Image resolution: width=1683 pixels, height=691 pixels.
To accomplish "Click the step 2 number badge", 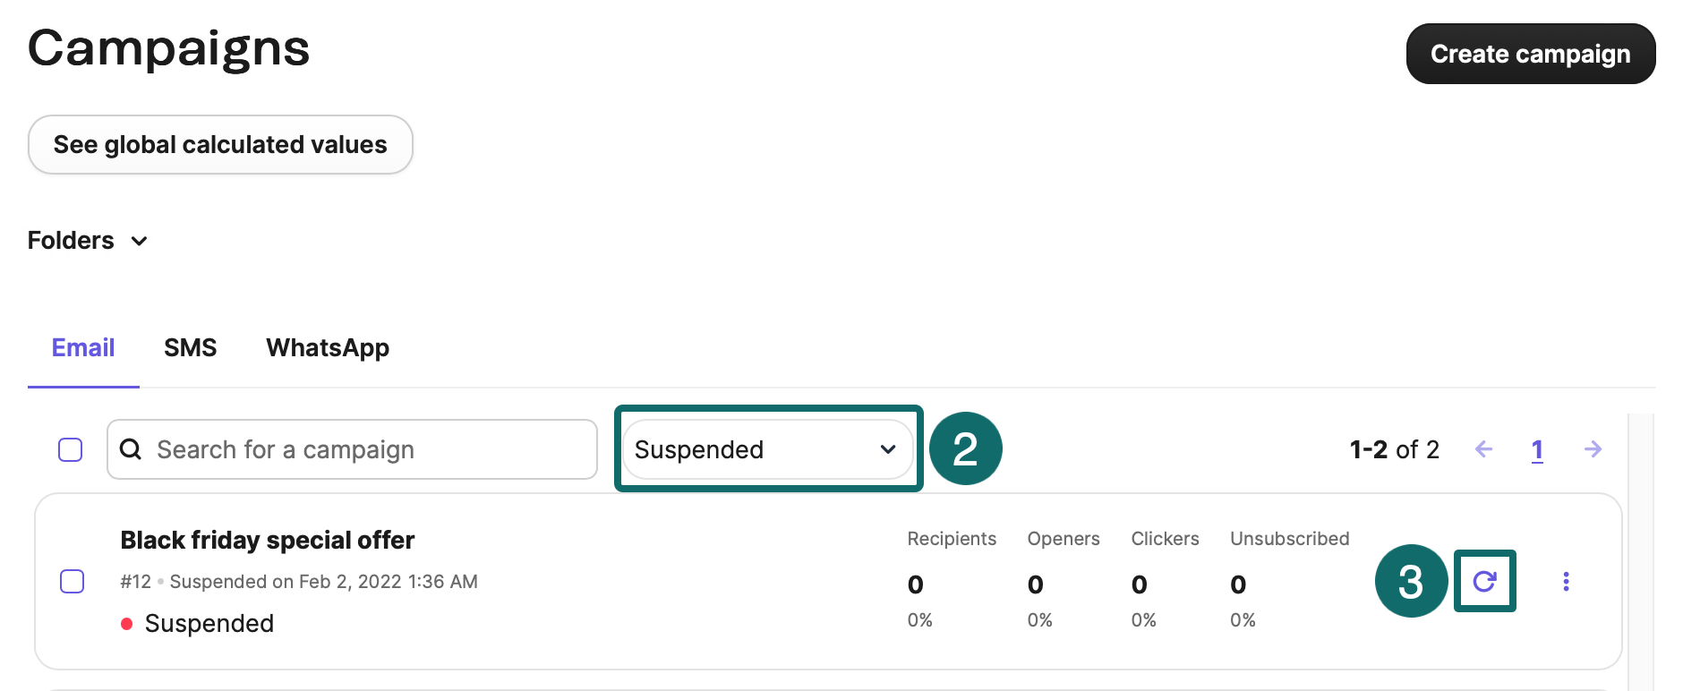I will click(x=965, y=448).
